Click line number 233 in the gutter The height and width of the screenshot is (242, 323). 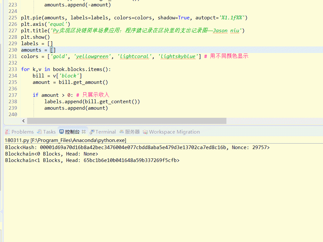(x=13, y=69)
